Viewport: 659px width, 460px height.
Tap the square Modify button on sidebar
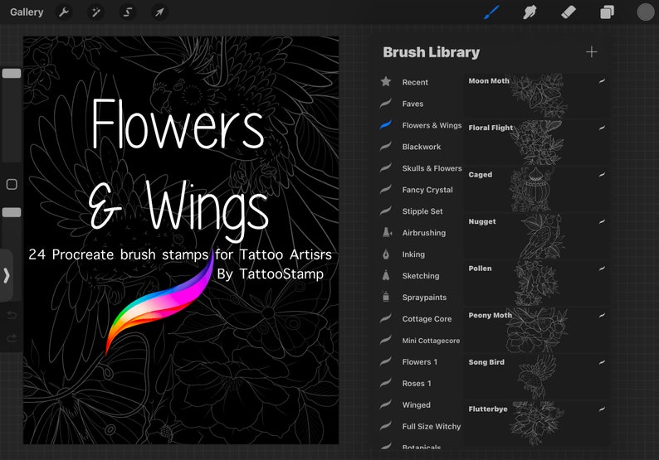(12, 184)
